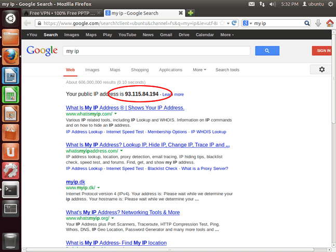The height and width of the screenshot is (252, 336).
Task: Go to the Firefox Home page icon
Action: point(330,23)
